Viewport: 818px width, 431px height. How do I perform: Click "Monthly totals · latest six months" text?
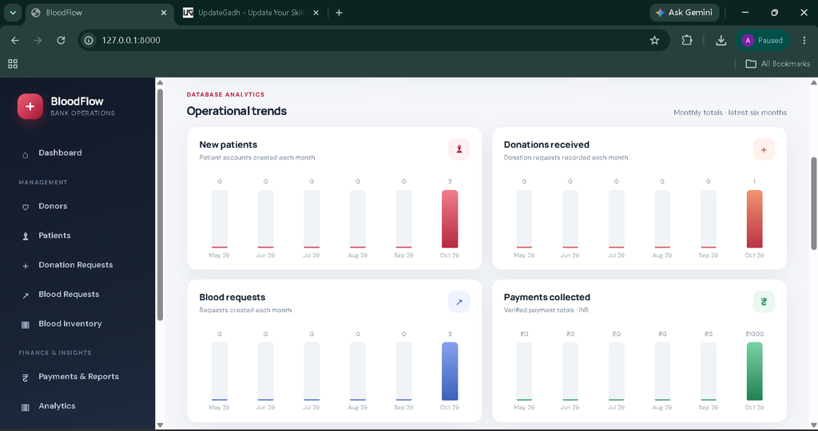point(730,113)
